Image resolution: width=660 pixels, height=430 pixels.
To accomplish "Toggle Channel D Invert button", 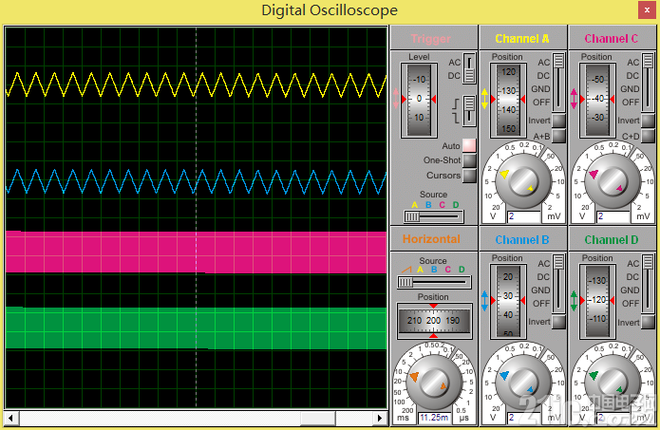I will 648,322.
